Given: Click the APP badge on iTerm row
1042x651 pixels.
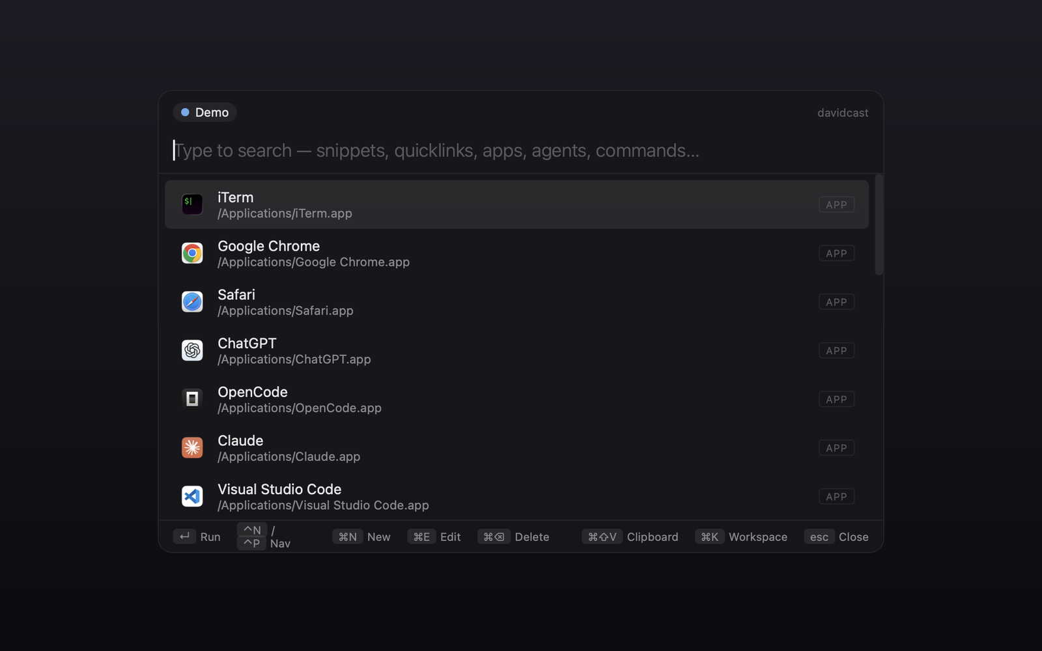Looking at the screenshot, I should 836,204.
